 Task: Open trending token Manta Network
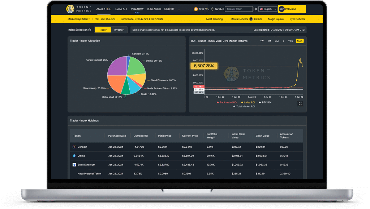[239, 19]
